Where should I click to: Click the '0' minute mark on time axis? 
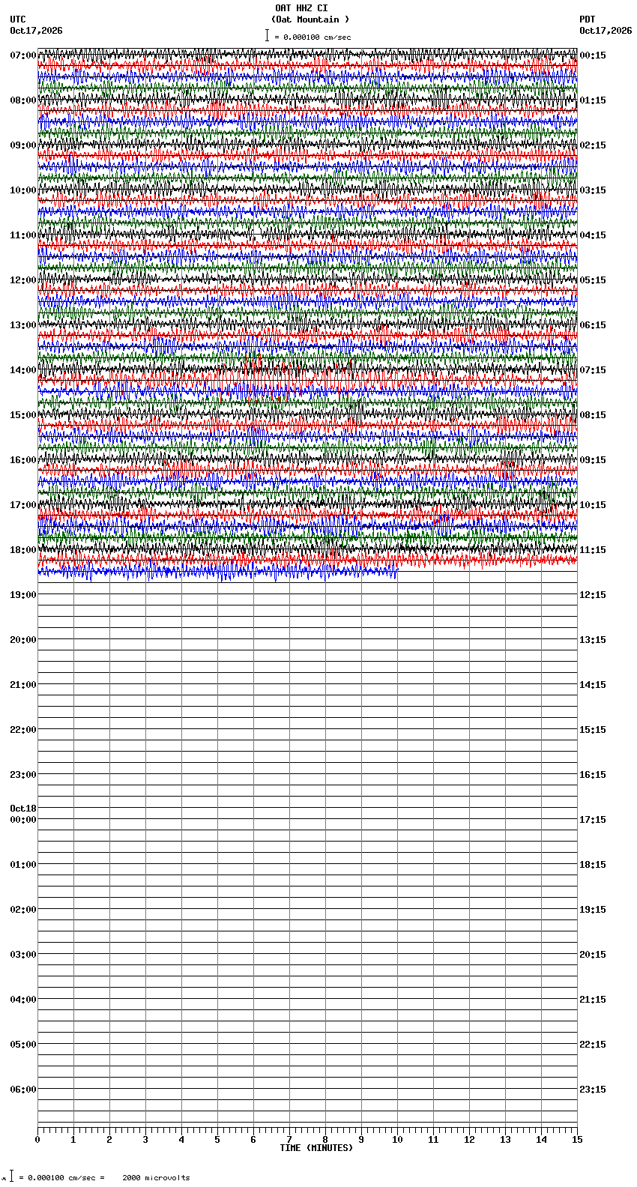[37, 1140]
